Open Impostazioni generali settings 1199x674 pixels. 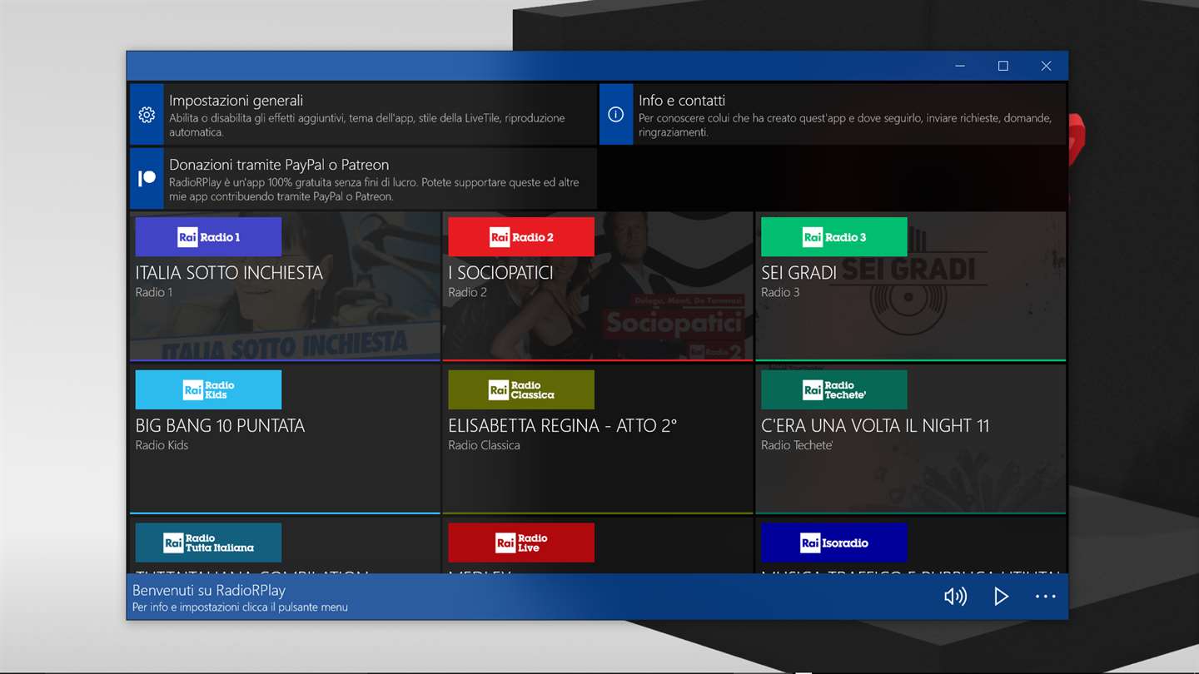click(363, 114)
